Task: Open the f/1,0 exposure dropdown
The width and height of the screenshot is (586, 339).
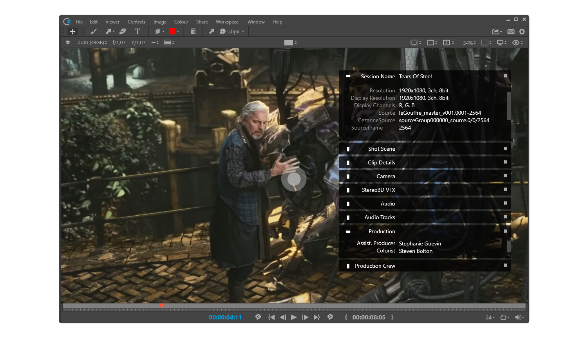Action: coord(119,43)
